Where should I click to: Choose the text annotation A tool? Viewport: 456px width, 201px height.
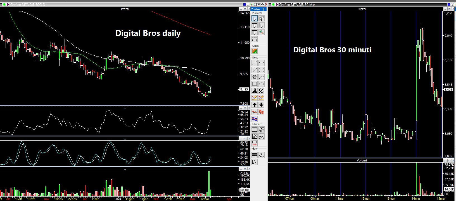click(255, 91)
